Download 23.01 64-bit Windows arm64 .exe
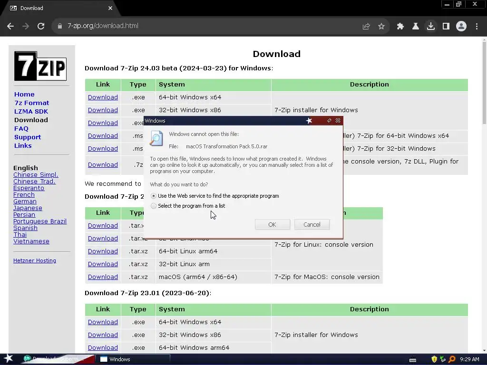Screen dimensions: 487x365 click(x=103, y=347)
